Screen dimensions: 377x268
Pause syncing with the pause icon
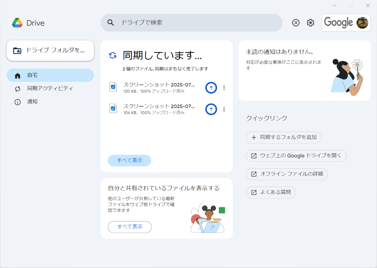point(296,22)
